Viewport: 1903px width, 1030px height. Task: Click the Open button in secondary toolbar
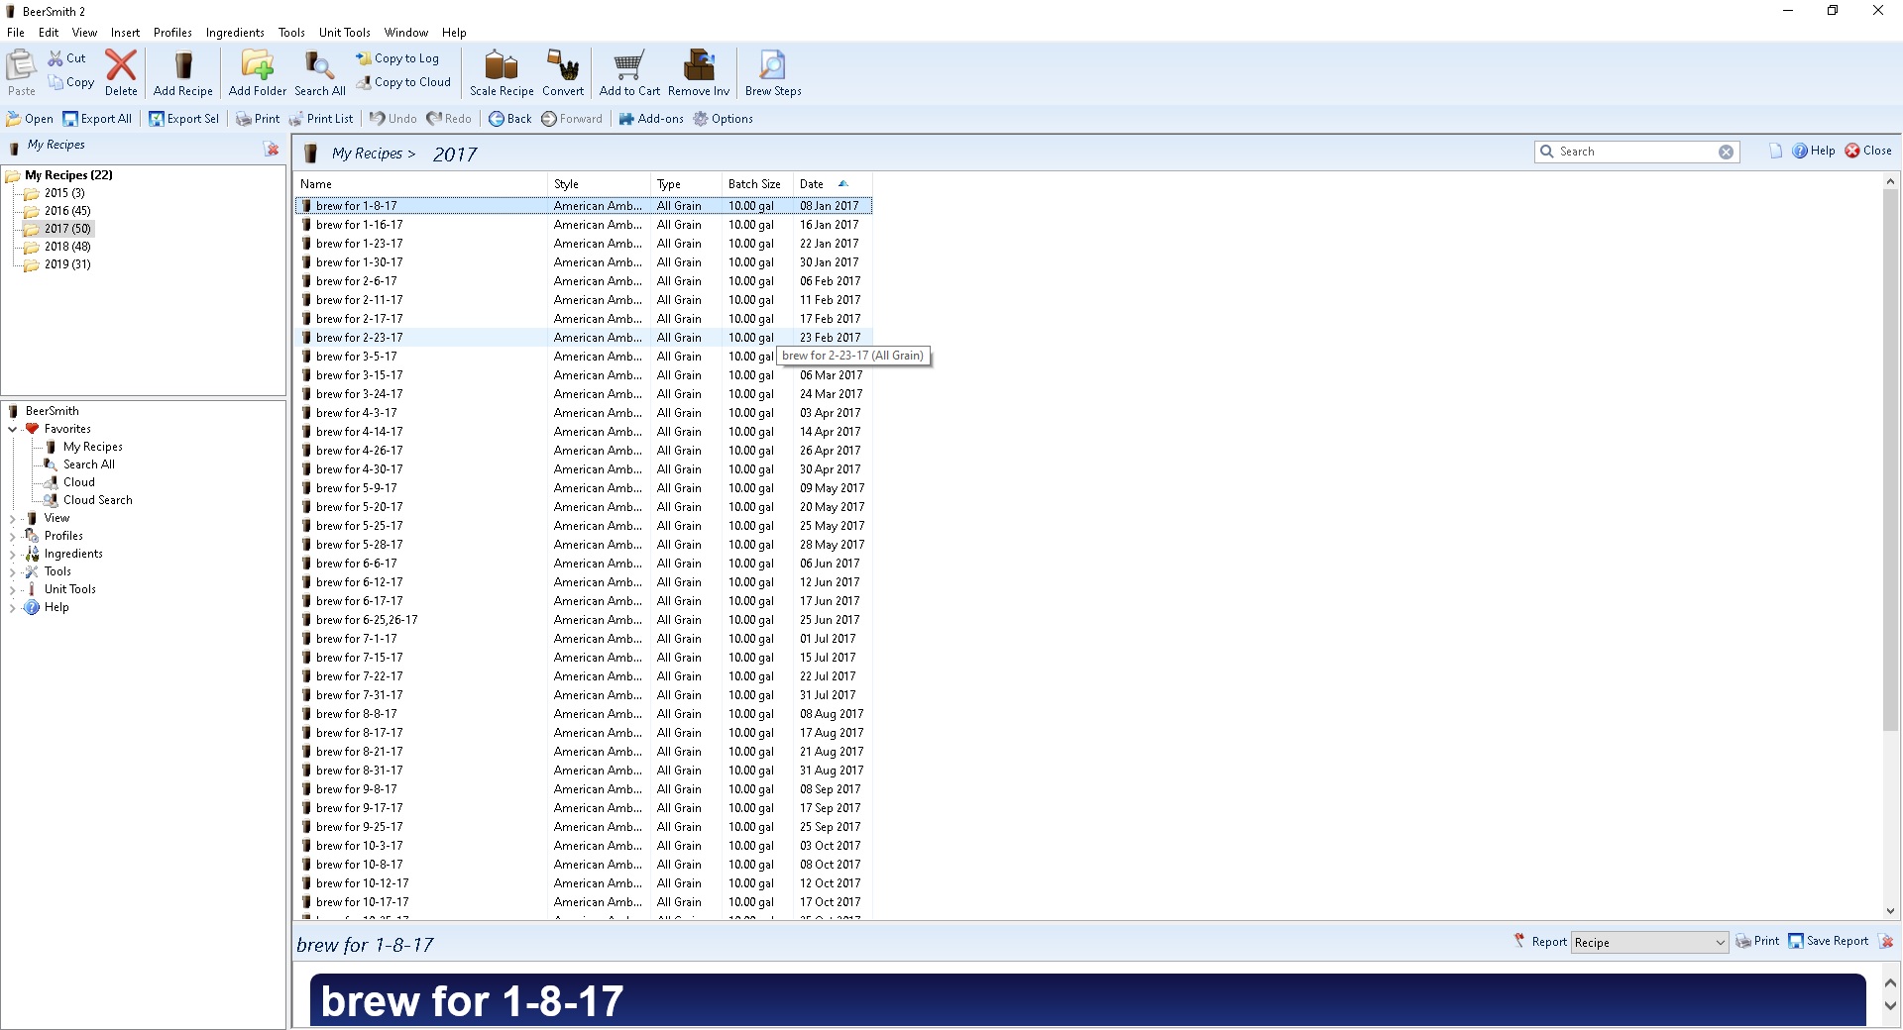(30, 119)
